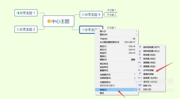
Task: Expand the 图标(M) submenu arrow
Action: click(x=136, y=34)
